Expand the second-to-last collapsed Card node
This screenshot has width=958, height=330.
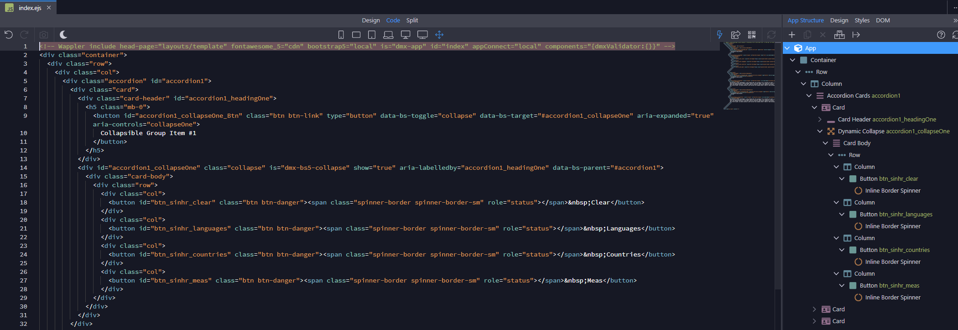(815, 309)
